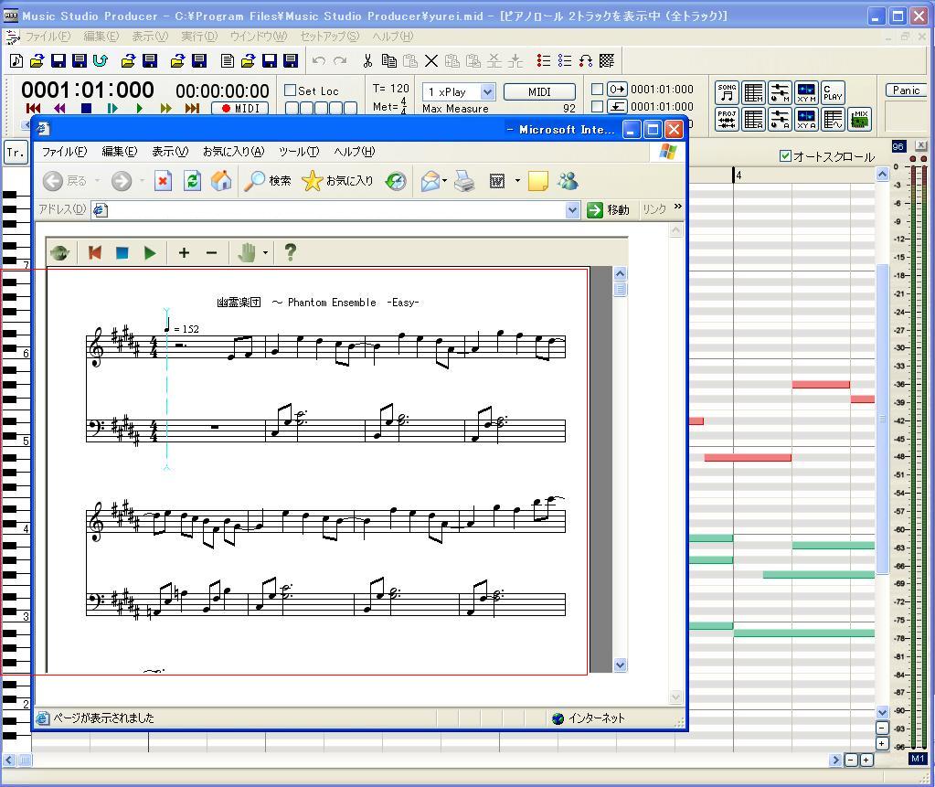Open the 1 xPlay speed dropdown
Screen dimensions: 935x787
(487, 91)
